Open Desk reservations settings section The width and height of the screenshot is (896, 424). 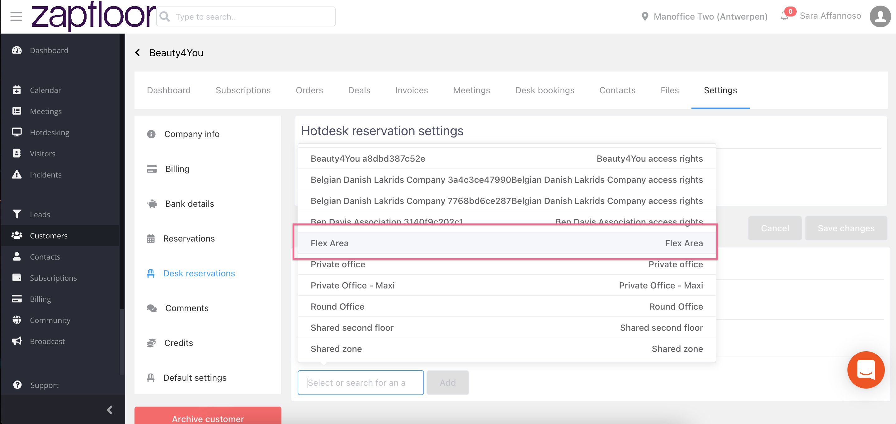(x=199, y=273)
